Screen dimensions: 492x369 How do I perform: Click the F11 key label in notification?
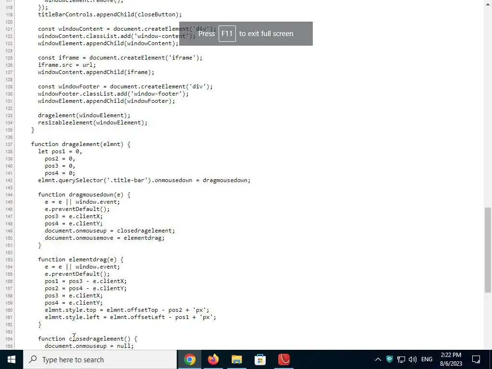tap(227, 34)
